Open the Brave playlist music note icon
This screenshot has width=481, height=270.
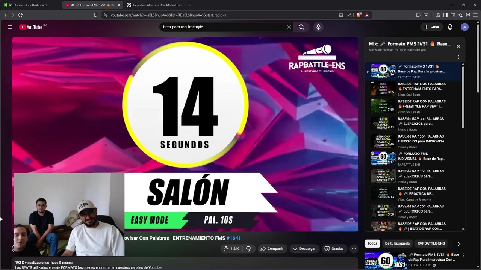point(438,15)
